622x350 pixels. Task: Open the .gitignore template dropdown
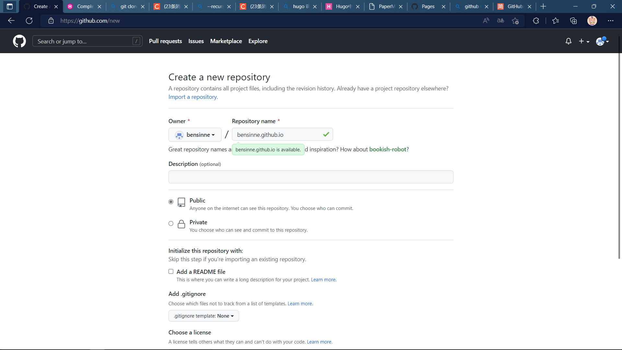[203, 316]
